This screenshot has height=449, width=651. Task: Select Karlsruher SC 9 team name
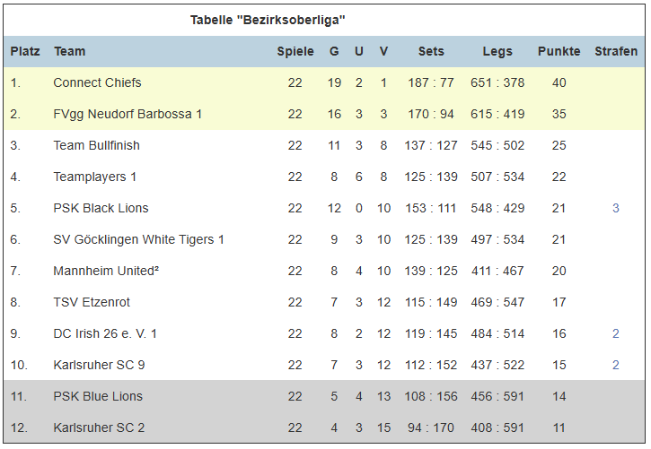pyautogui.click(x=99, y=365)
